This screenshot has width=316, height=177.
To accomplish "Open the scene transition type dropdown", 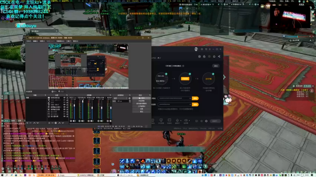I will click(120, 98).
